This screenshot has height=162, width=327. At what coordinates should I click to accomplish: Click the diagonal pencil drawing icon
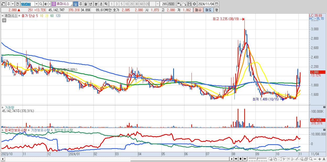coord(297,159)
